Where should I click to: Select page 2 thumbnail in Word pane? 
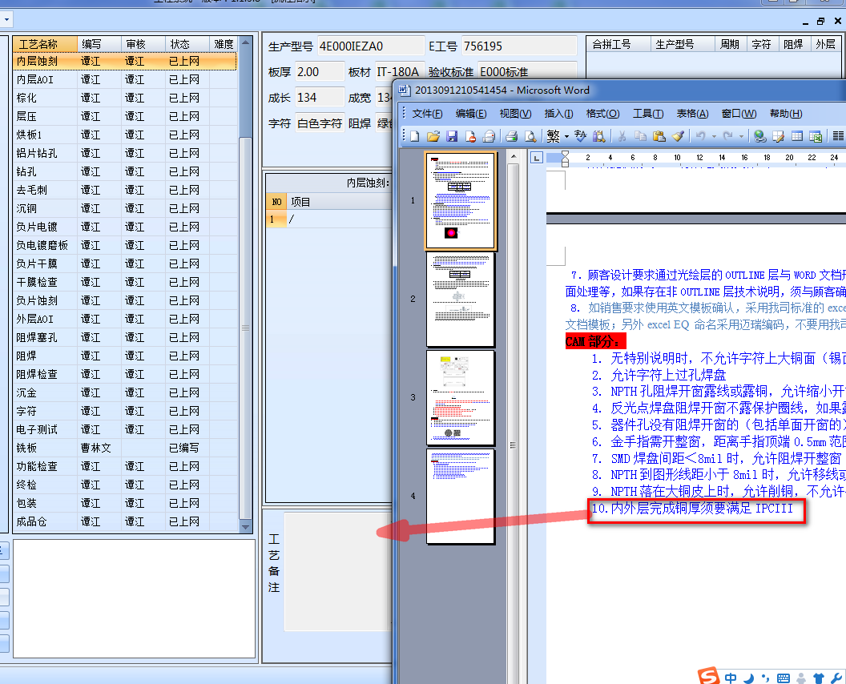tap(460, 300)
